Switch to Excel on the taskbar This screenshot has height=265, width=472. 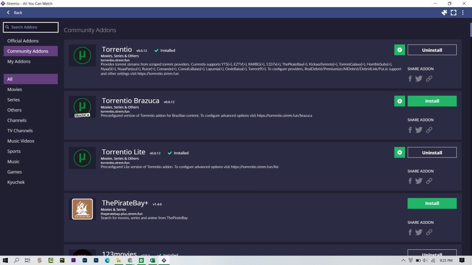[152, 260]
